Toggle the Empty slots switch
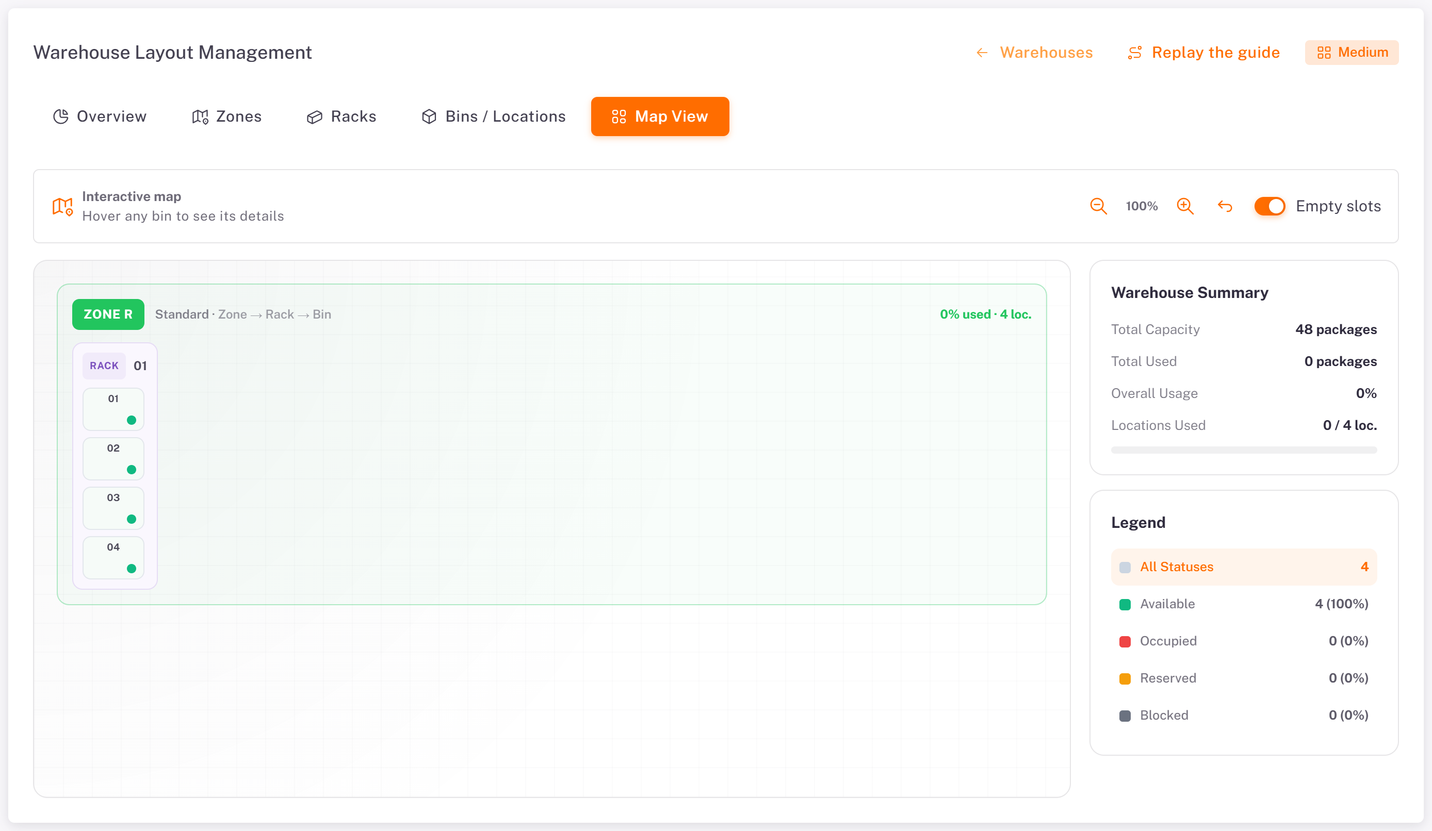1432x831 pixels. (x=1270, y=206)
